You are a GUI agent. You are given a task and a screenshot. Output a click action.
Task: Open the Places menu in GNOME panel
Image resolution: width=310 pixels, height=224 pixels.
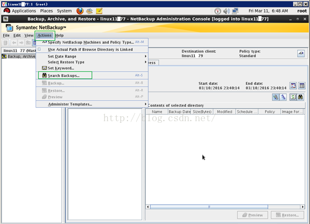tap(46, 11)
